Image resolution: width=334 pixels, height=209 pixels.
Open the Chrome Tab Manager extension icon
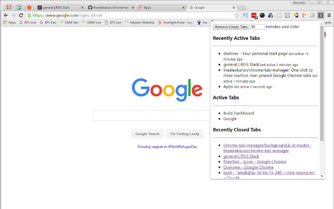321,15
